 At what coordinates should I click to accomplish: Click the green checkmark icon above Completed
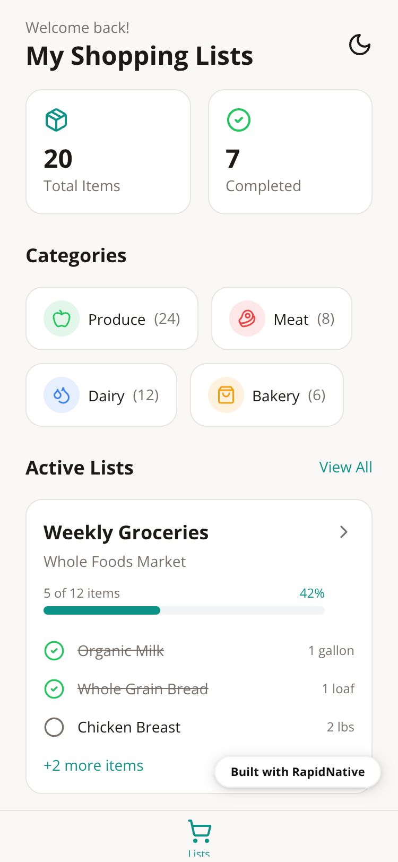pos(239,120)
